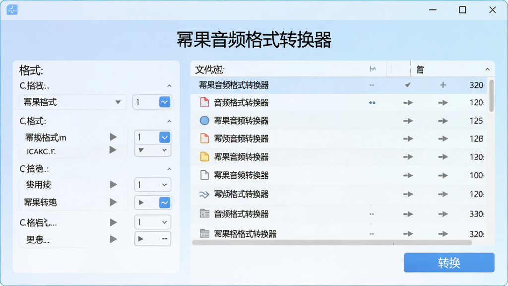The image size is (508, 286).
Task: Click the double-arrow icon of 幂频格式转换器
Action: tap(204, 194)
